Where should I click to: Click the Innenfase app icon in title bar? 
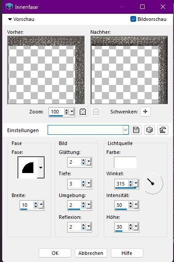tap(9, 7)
